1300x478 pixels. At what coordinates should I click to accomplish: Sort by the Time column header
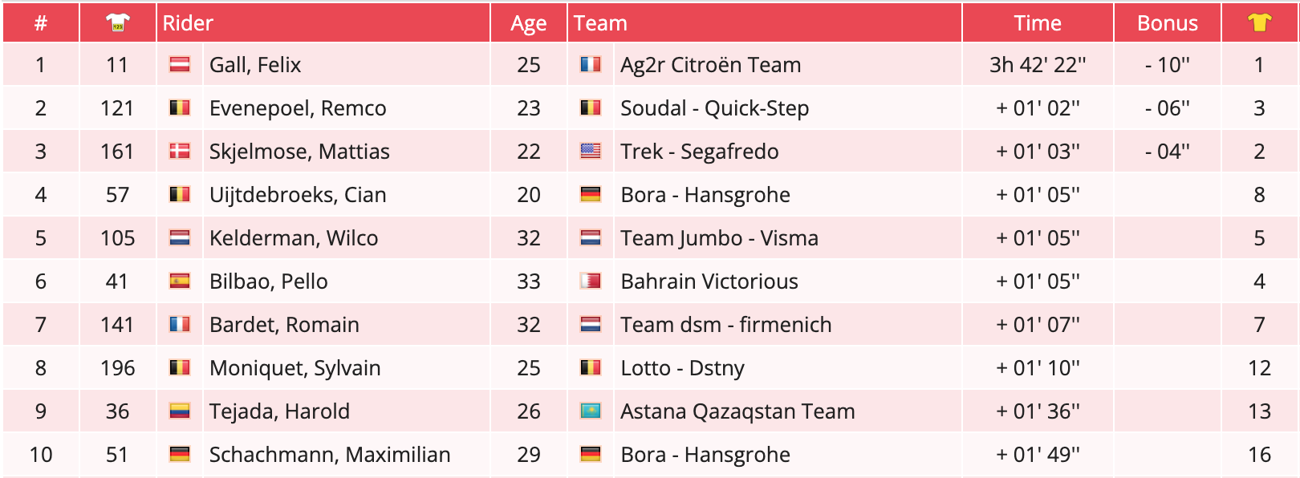pyautogui.click(x=1037, y=23)
